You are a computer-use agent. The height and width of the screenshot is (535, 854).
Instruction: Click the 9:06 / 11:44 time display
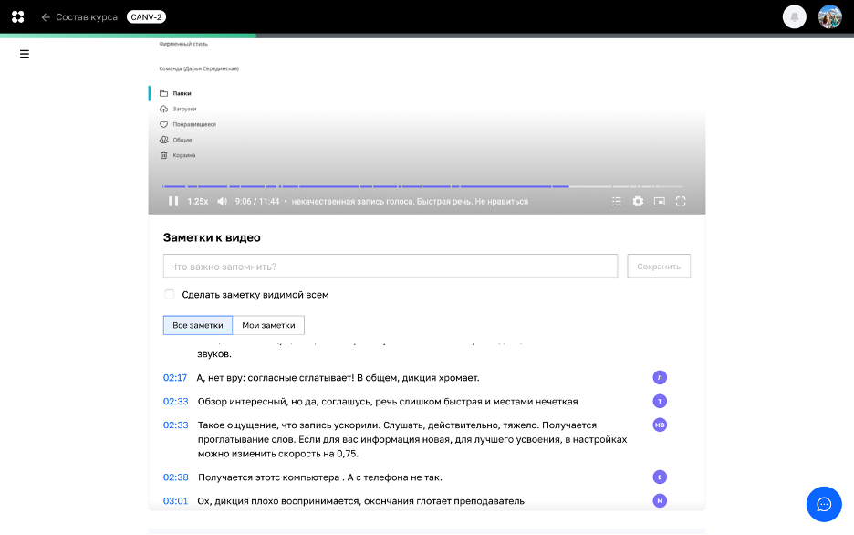(257, 201)
